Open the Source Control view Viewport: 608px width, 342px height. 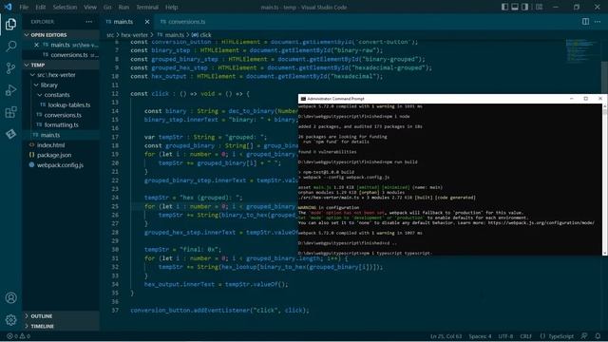10,68
